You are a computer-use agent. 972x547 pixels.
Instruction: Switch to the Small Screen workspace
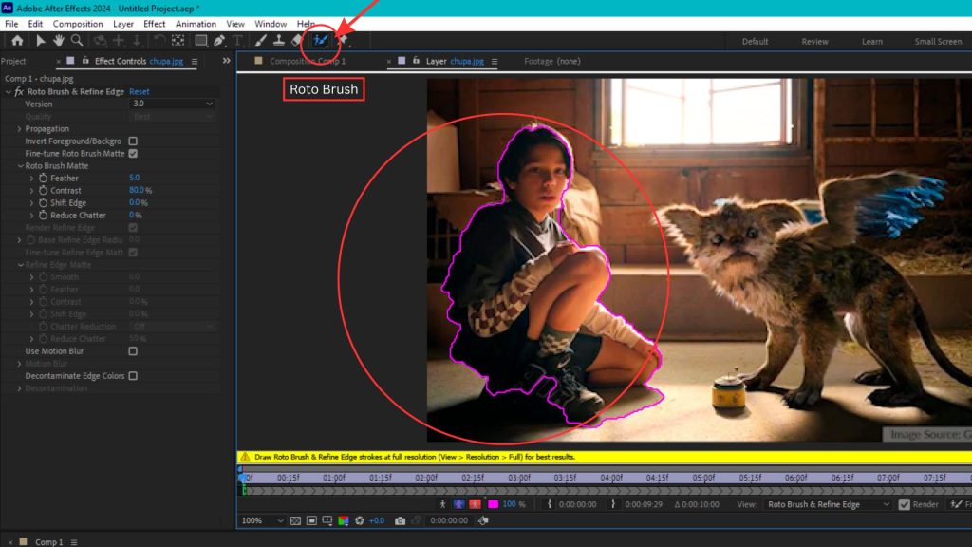[938, 42]
